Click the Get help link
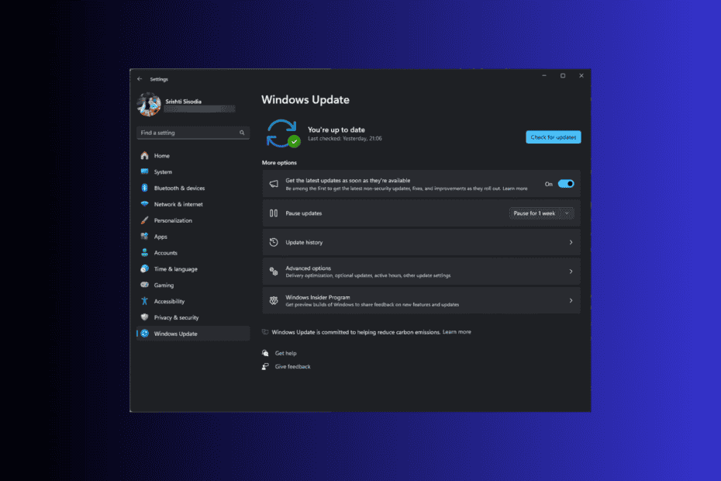 (x=285, y=353)
